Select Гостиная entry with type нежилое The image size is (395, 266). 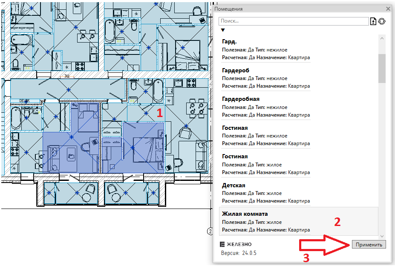coord(299,135)
